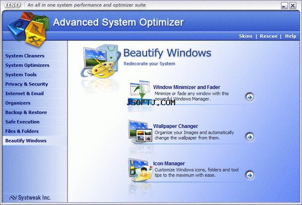Screen dimensions: 302x205
Task: Click the ASO logo in the title bar
Action: pyautogui.click(x=13, y=5)
